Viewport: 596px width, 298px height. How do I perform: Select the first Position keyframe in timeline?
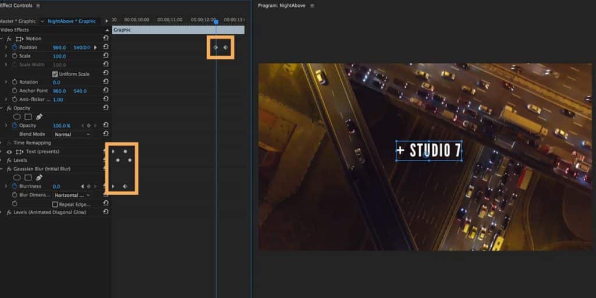tap(215, 47)
